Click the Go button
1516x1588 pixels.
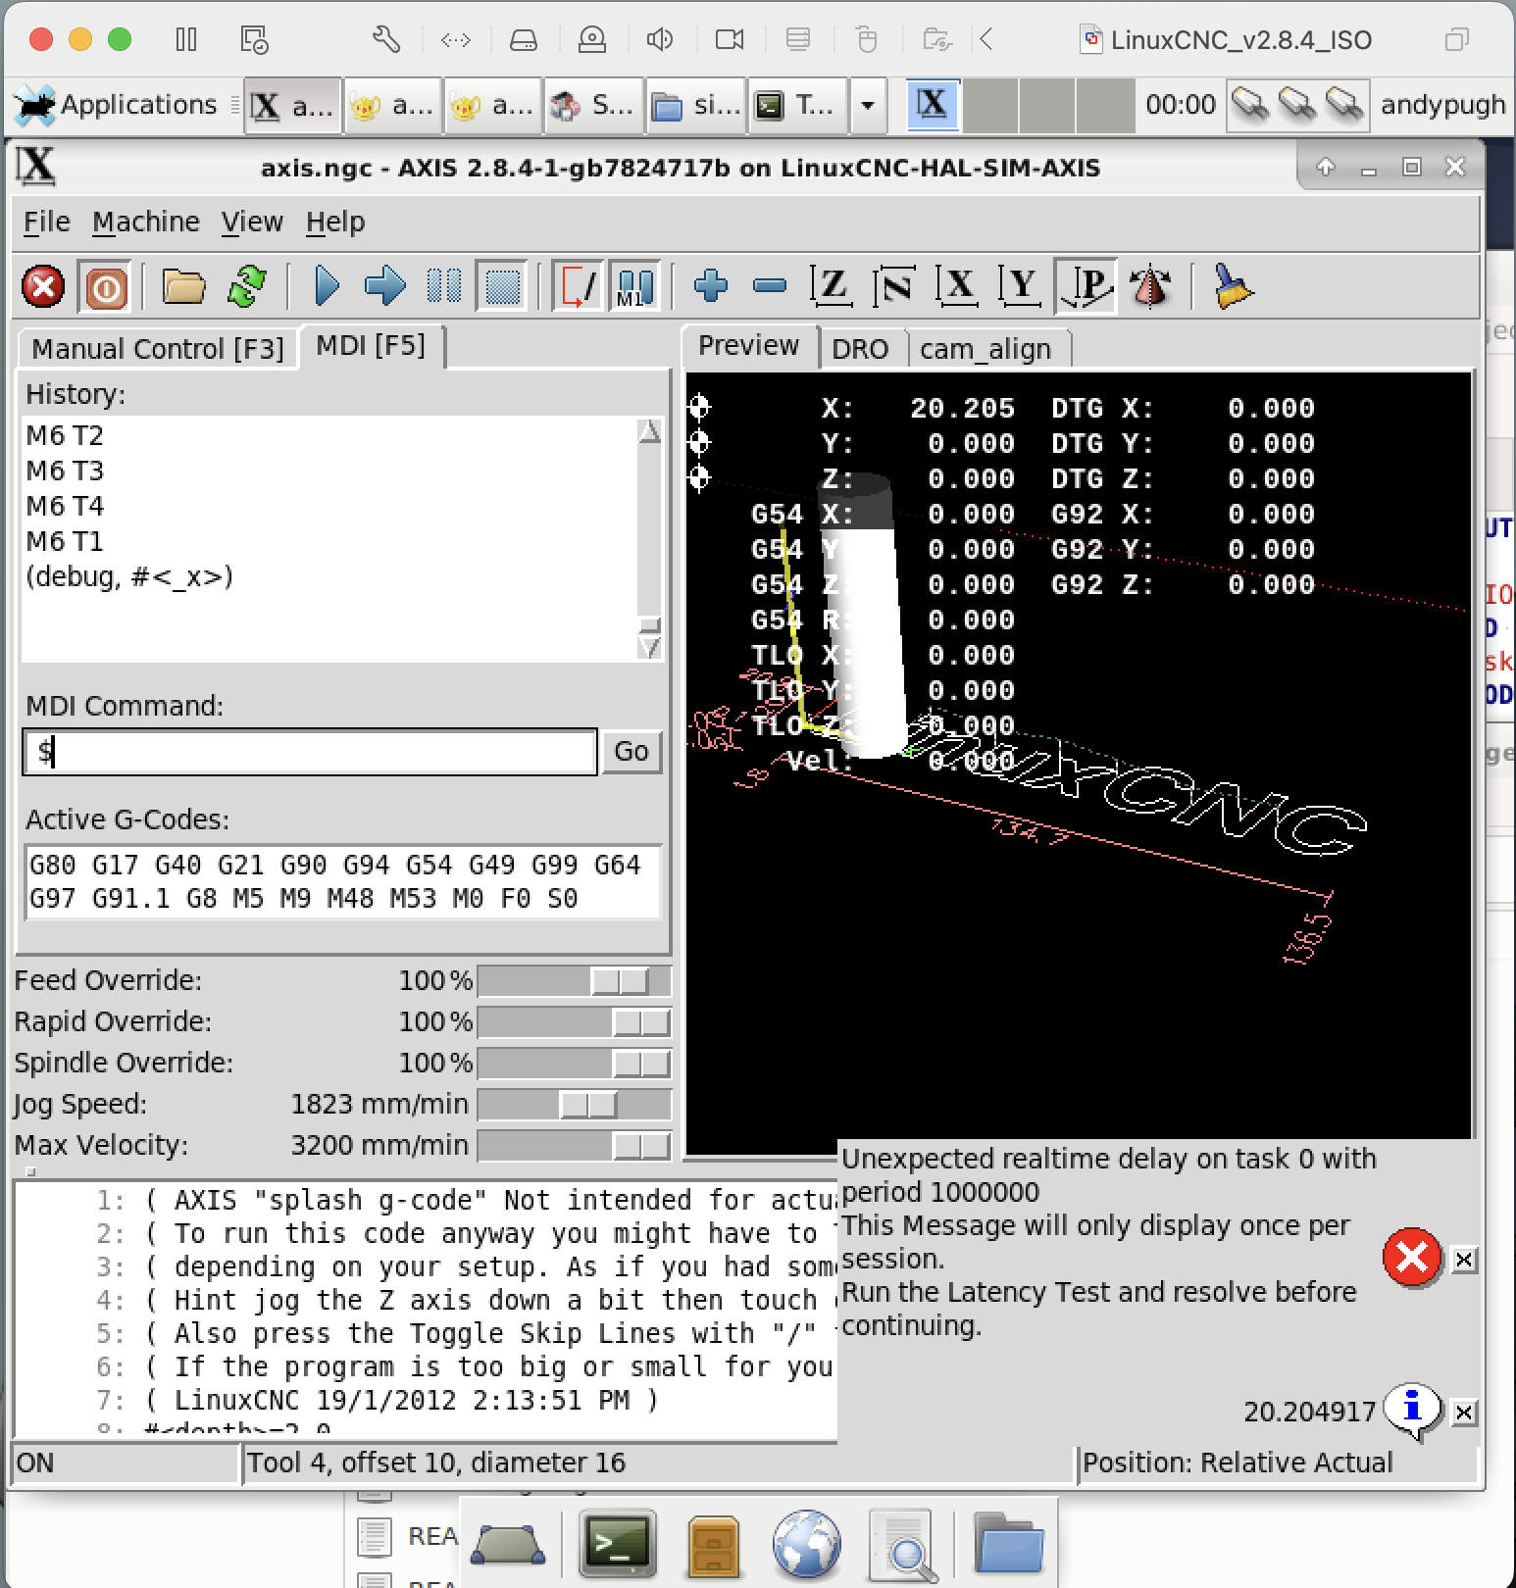pos(632,752)
